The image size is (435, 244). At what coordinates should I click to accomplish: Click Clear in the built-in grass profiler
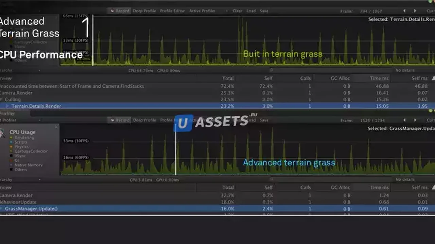(x=237, y=11)
